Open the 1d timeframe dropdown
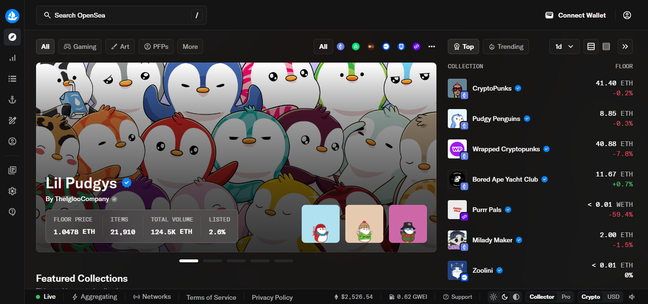Screen dimensions: 648x304 (565, 46)
